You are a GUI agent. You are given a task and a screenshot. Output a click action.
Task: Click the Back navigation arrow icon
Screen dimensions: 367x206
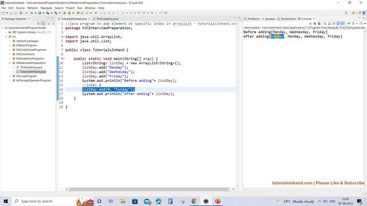pos(148,13)
